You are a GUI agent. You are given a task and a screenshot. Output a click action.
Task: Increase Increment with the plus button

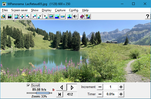[121, 87]
